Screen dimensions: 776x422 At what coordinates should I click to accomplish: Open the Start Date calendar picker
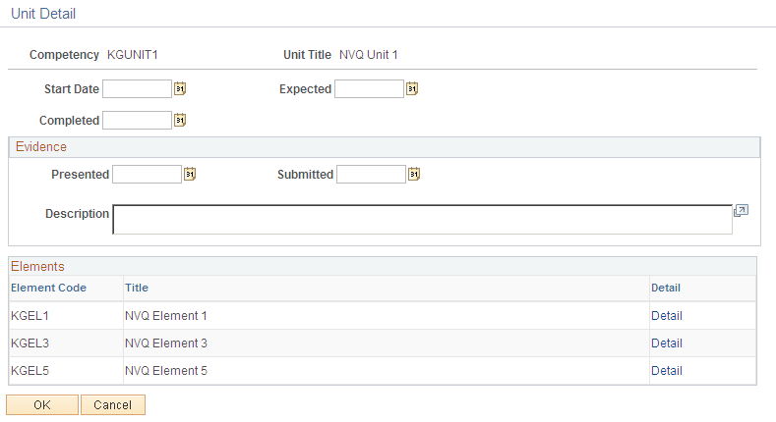point(180,89)
